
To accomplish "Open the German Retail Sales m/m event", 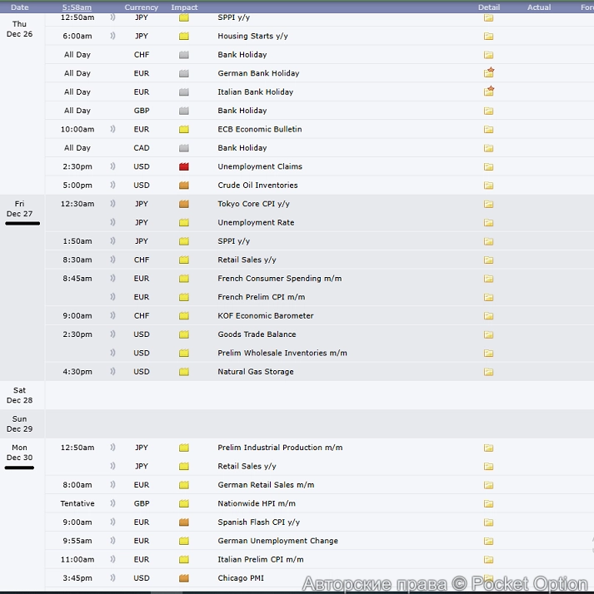I will point(265,485).
